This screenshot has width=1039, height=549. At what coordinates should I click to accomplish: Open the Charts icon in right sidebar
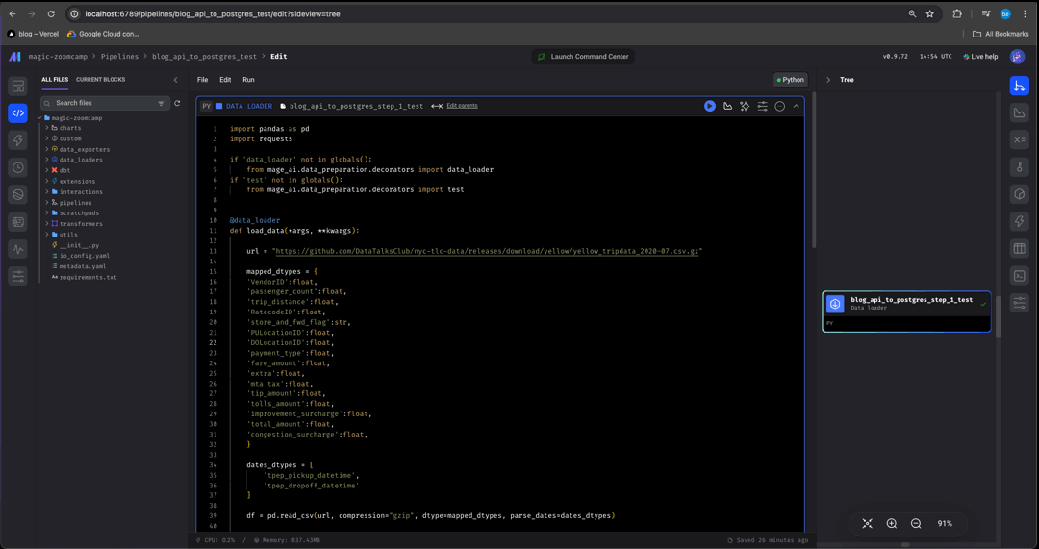1019,113
